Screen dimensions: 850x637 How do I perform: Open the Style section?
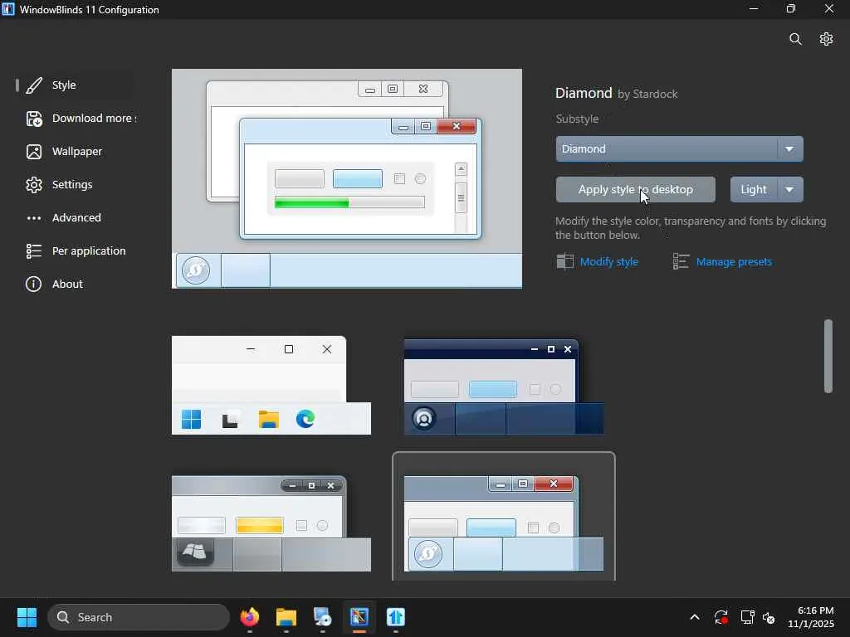(76, 85)
